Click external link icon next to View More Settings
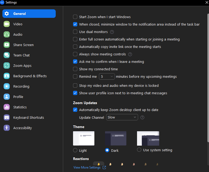The image size is (209, 172). pyautogui.click(x=104, y=167)
